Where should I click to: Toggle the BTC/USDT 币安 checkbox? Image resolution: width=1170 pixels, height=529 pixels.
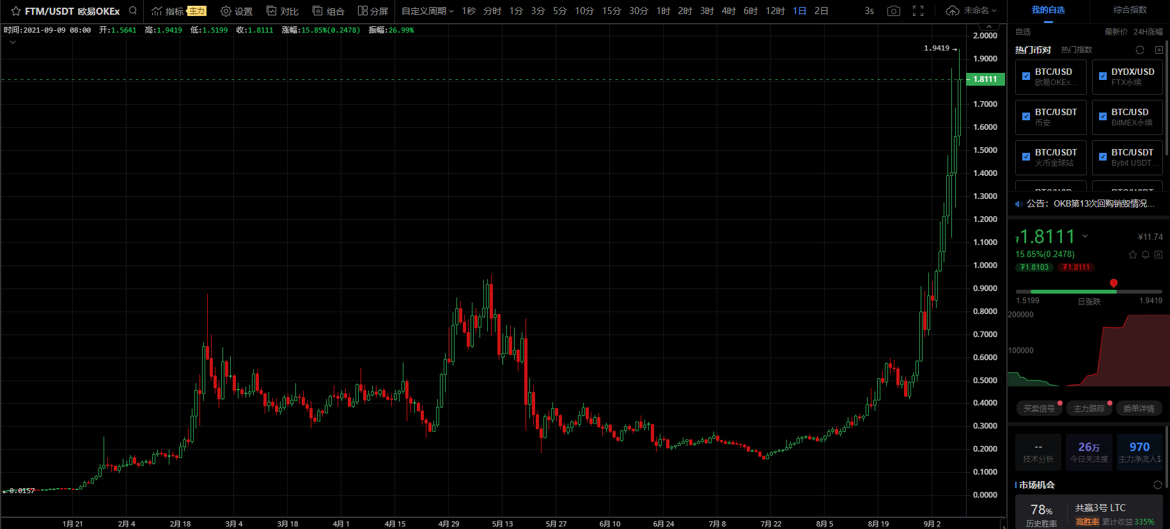(1026, 116)
